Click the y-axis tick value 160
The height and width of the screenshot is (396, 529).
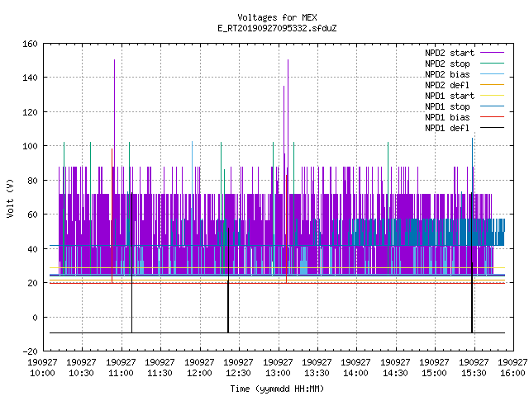pyautogui.click(x=30, y=44)
